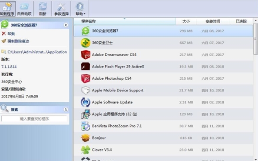Click the 刷新 refresh toolbar button
258x161 pixels.
click(x=43, y=9)
